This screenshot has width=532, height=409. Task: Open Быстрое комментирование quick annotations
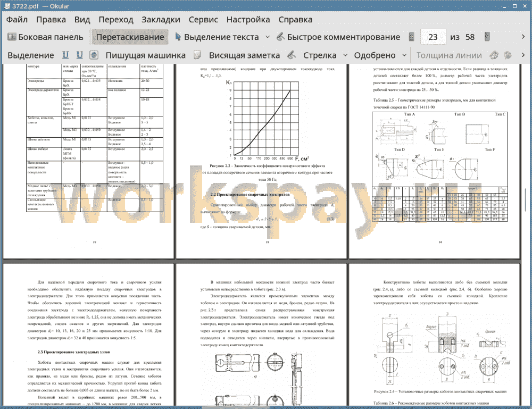click(338, 37)
